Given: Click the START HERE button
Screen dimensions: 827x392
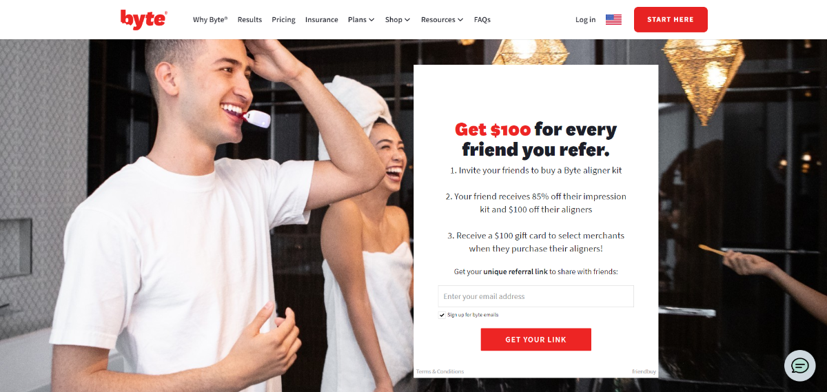Looking at the screenshot, I should click(x=671, y=19).
